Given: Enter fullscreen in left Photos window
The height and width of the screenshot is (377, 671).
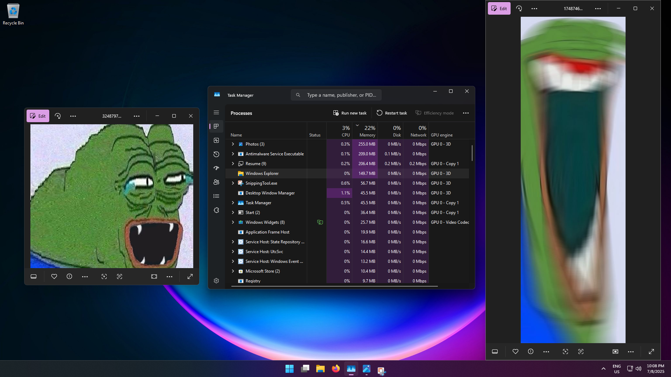Looking at the screenshot, I should pyautogui.click(x=190, y=276).
